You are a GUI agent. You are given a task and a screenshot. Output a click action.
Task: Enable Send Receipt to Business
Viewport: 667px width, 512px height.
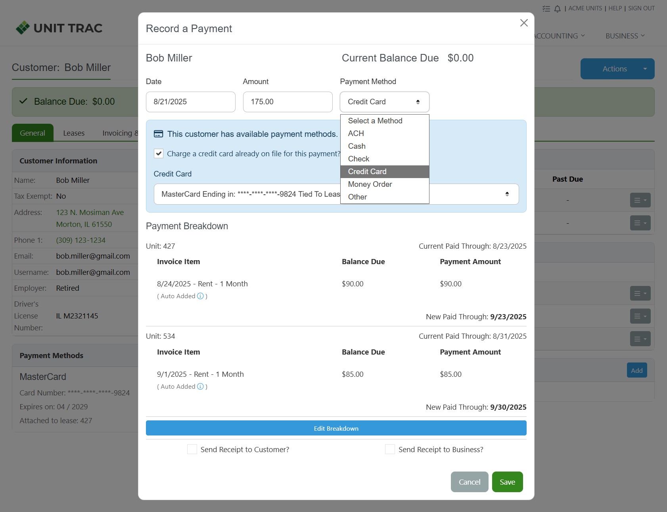[x=389, y=449]
